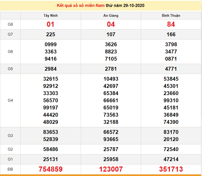Select the An Giang jackpot 123007

[x=111, y=169]
